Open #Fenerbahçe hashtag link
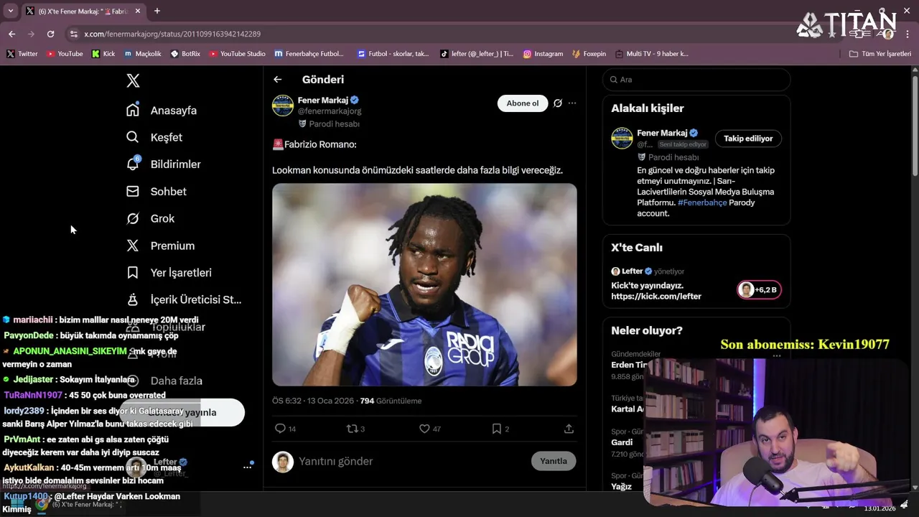The image size is (919, 517). point(702,202)
